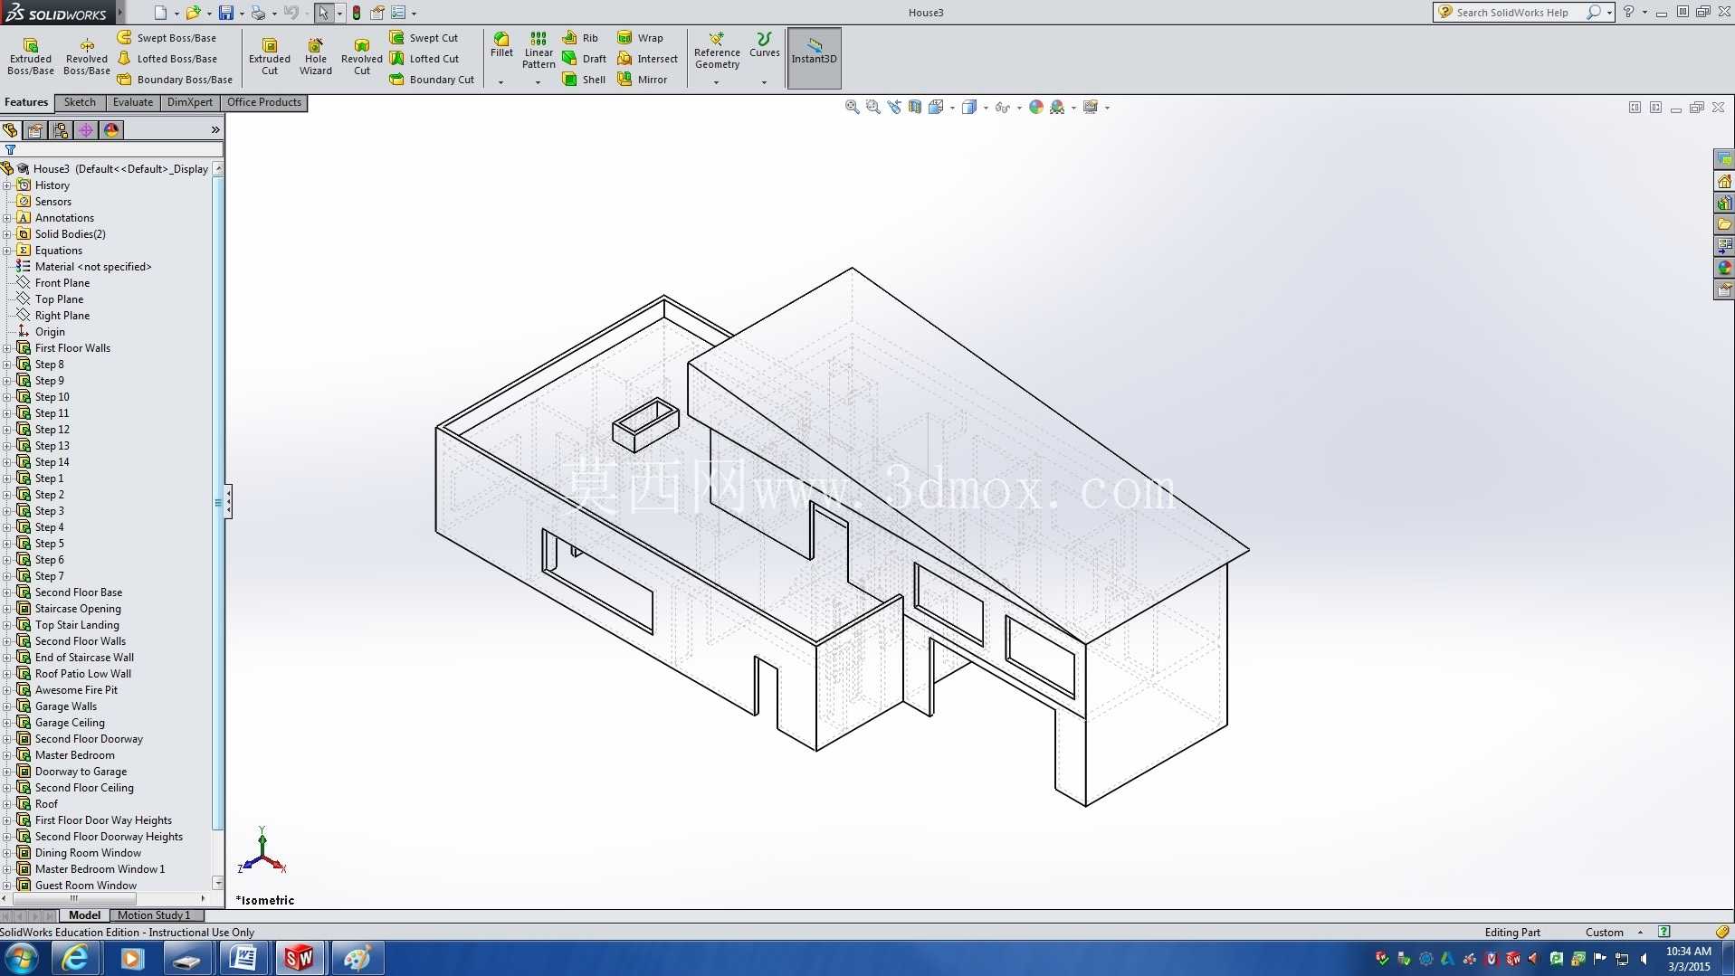
Task: Click the Swept Cut tool
Action: (424, 38)
